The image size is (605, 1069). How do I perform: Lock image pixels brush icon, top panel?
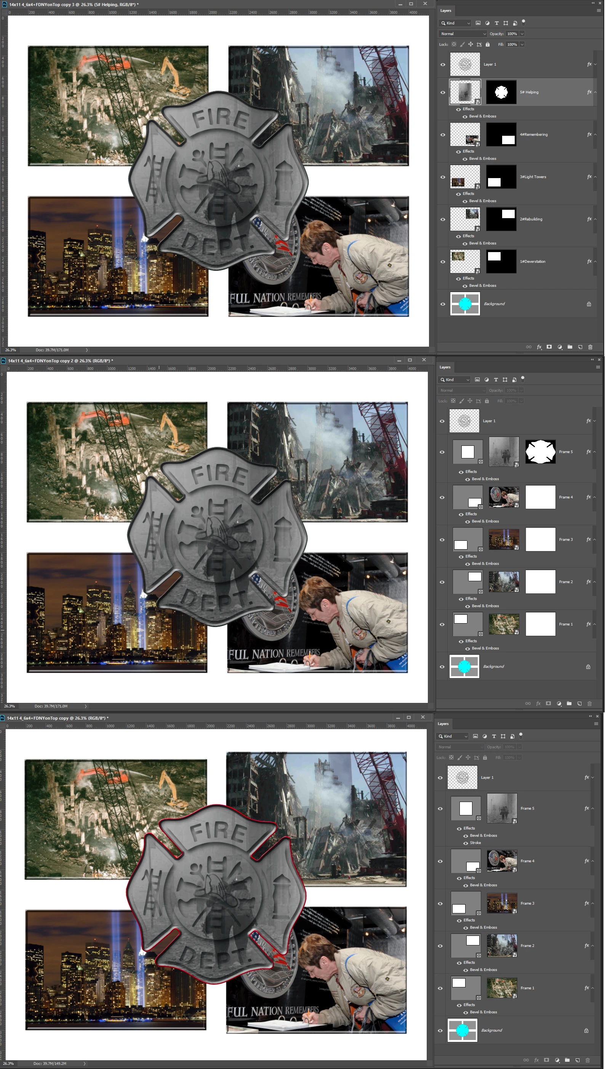(462, 44)
